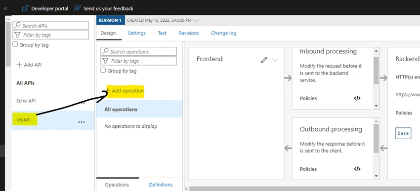420x191 pixels.
Task: Select Echo API in the list
Action: 26,101
